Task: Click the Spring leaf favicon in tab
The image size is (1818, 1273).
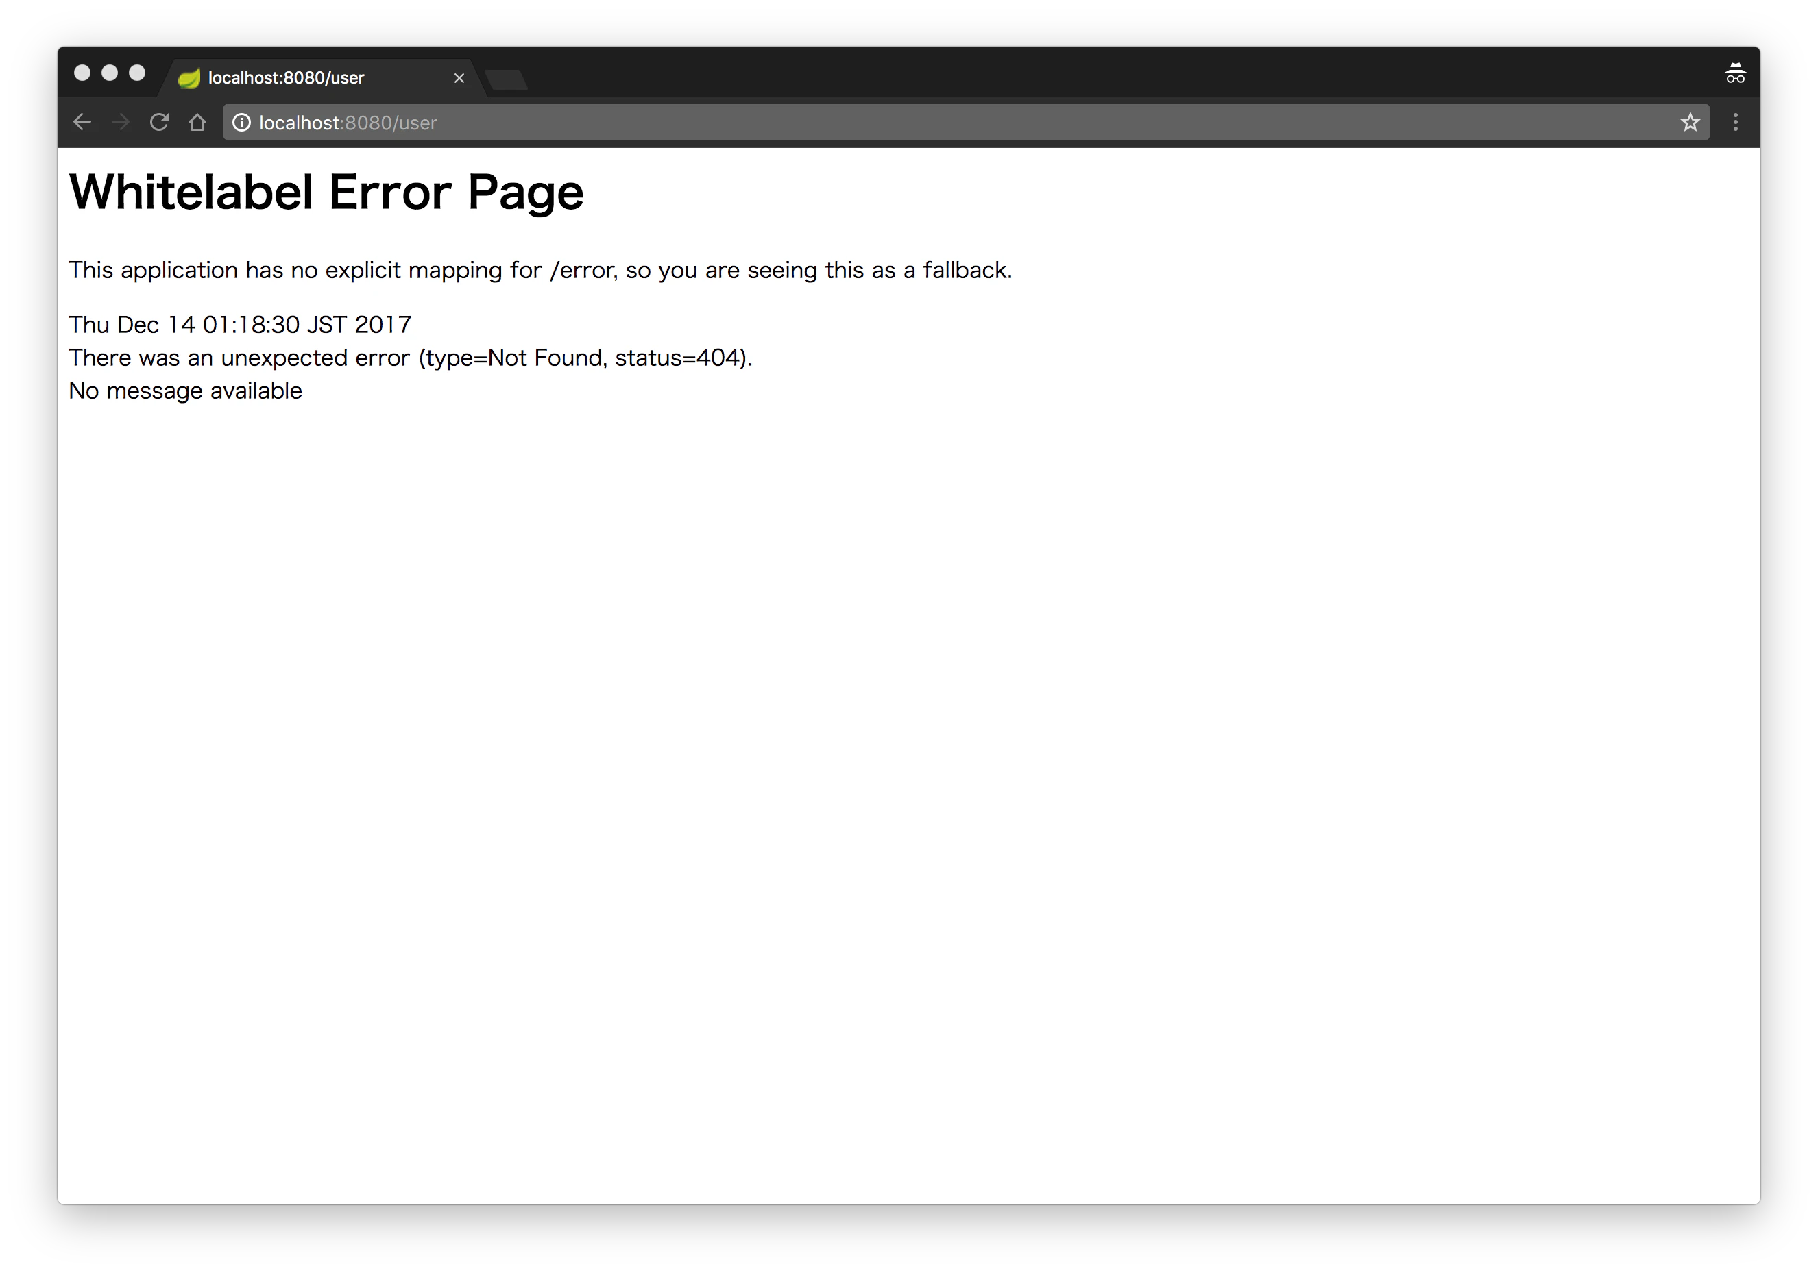Action: [x=189, y=77]
